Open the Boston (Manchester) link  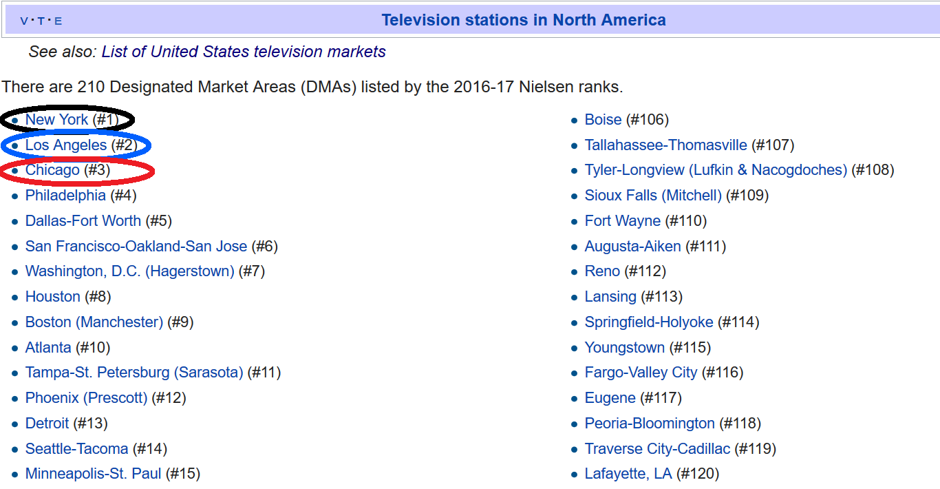94,322
